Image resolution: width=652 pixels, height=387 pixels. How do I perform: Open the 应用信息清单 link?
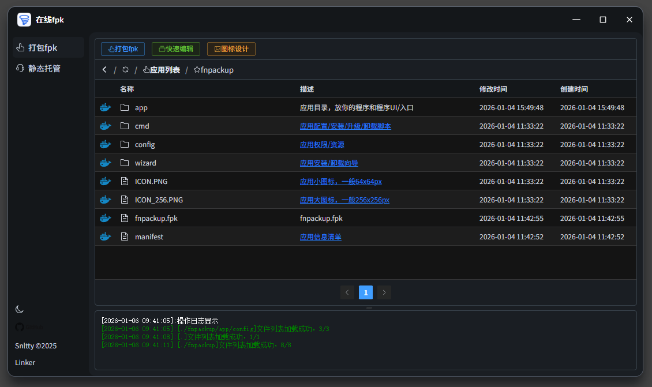(x=321, y=237)
